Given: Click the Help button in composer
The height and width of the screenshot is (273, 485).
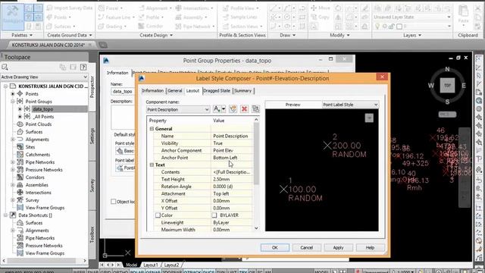Looking at the screenshot, I should (370, 248).
